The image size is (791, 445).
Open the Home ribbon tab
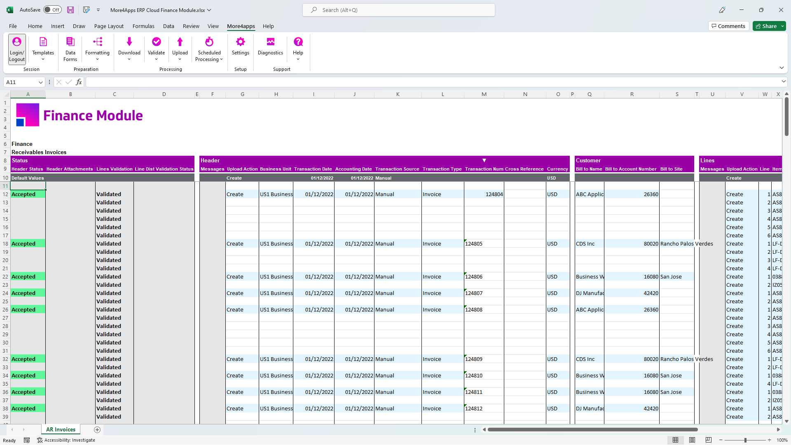click(35, 26)
